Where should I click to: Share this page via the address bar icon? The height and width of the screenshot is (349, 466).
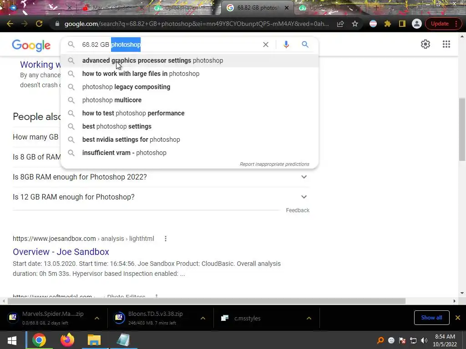pyautogui.click(x=340, y=24)
